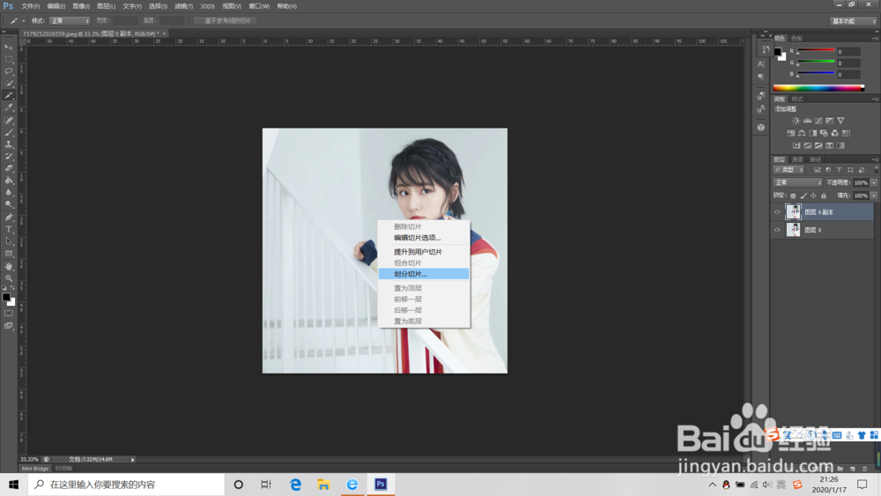The width and height of the screenshot is (881, 496).
Task: Choose 编辑切片选项... menu entry
Action: [424, 238]
